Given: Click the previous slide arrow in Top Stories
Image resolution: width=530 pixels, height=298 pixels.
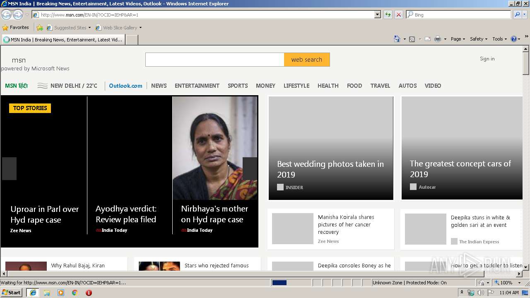Looking at the screenshot, I should (x=9, y=168).
